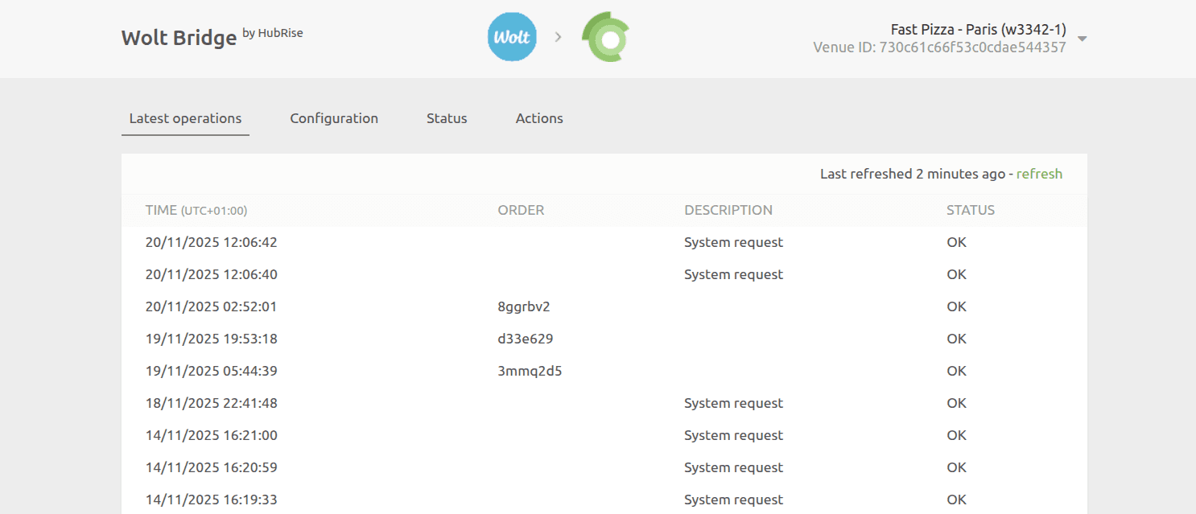This screenshot has width=1196, height=514.
Task: Open the Fast Pizza - Paris account selector
Action: click(978, 30)
